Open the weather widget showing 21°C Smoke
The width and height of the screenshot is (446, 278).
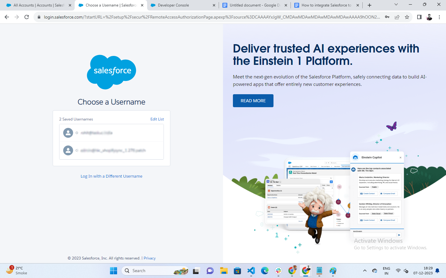coord(17,271)
